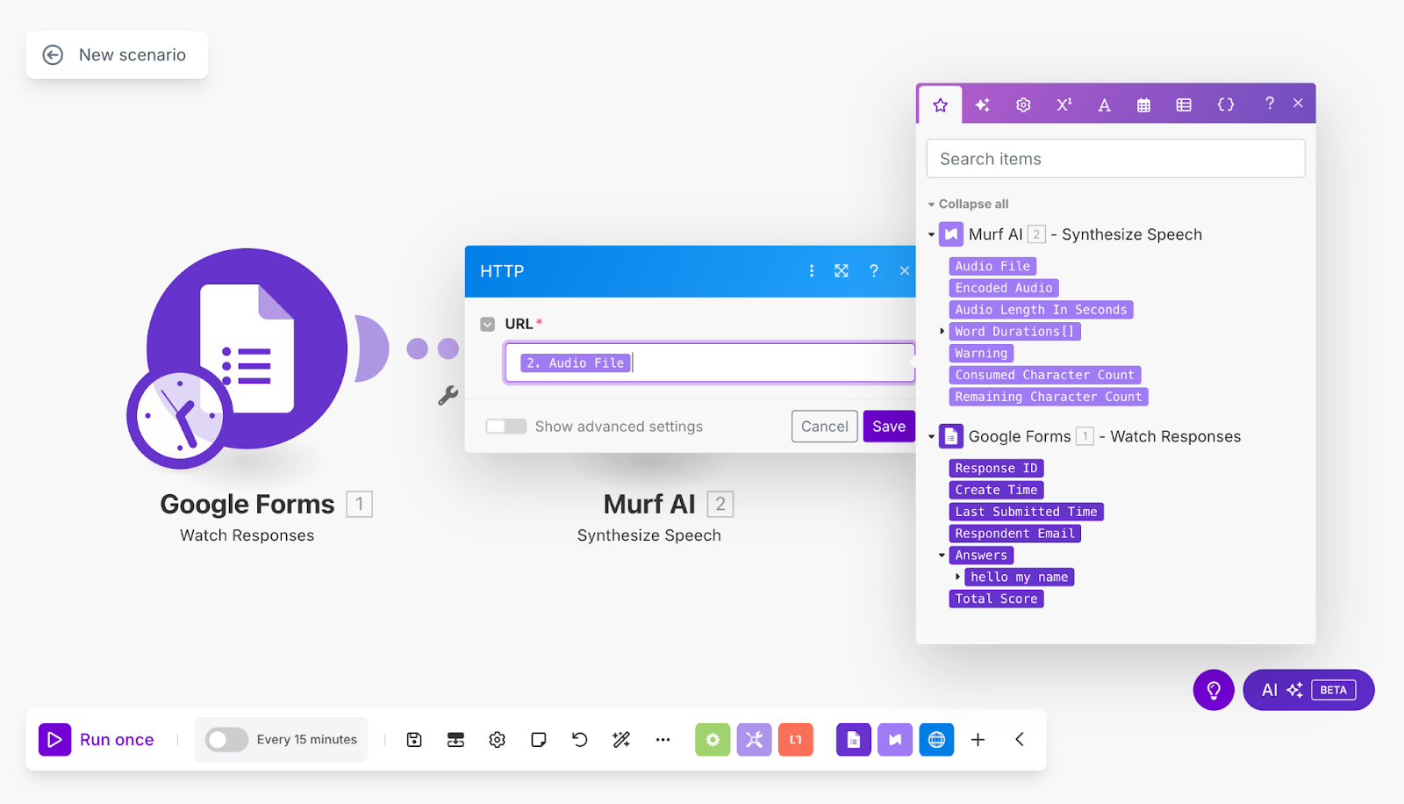
Task: Click the undo arrow in the bottom toolbar
Action: pos(578,739)
